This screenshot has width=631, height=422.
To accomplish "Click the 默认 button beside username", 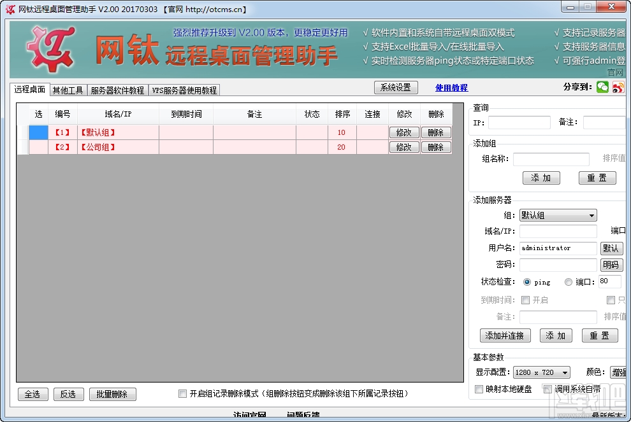I will [611, 248].
